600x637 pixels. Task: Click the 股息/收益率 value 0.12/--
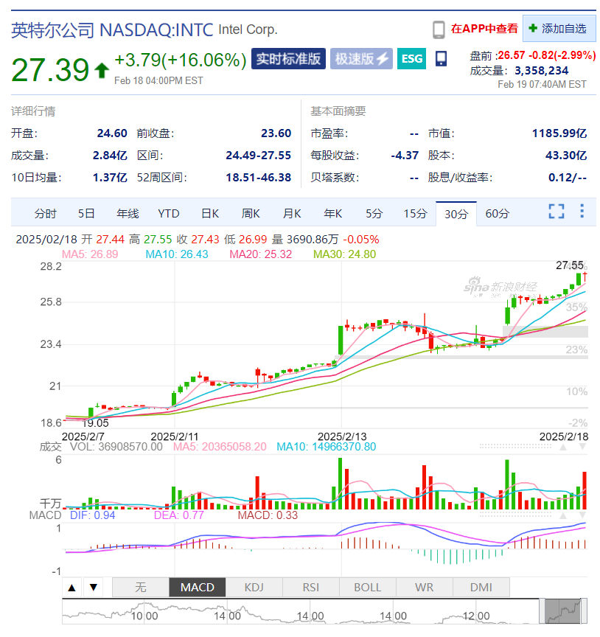pos(568,178)
